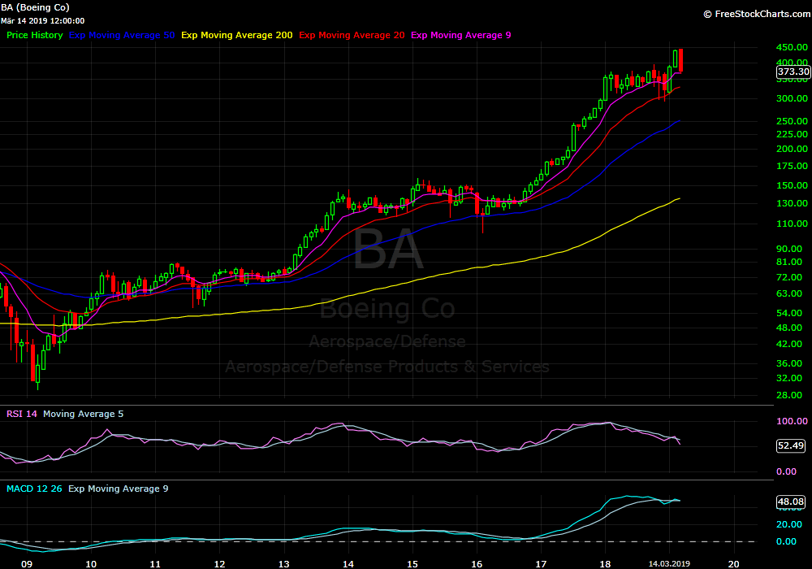Click the year 17 on time axis
The height and width of the screenshot is (569, 812).
click(541, 564)
